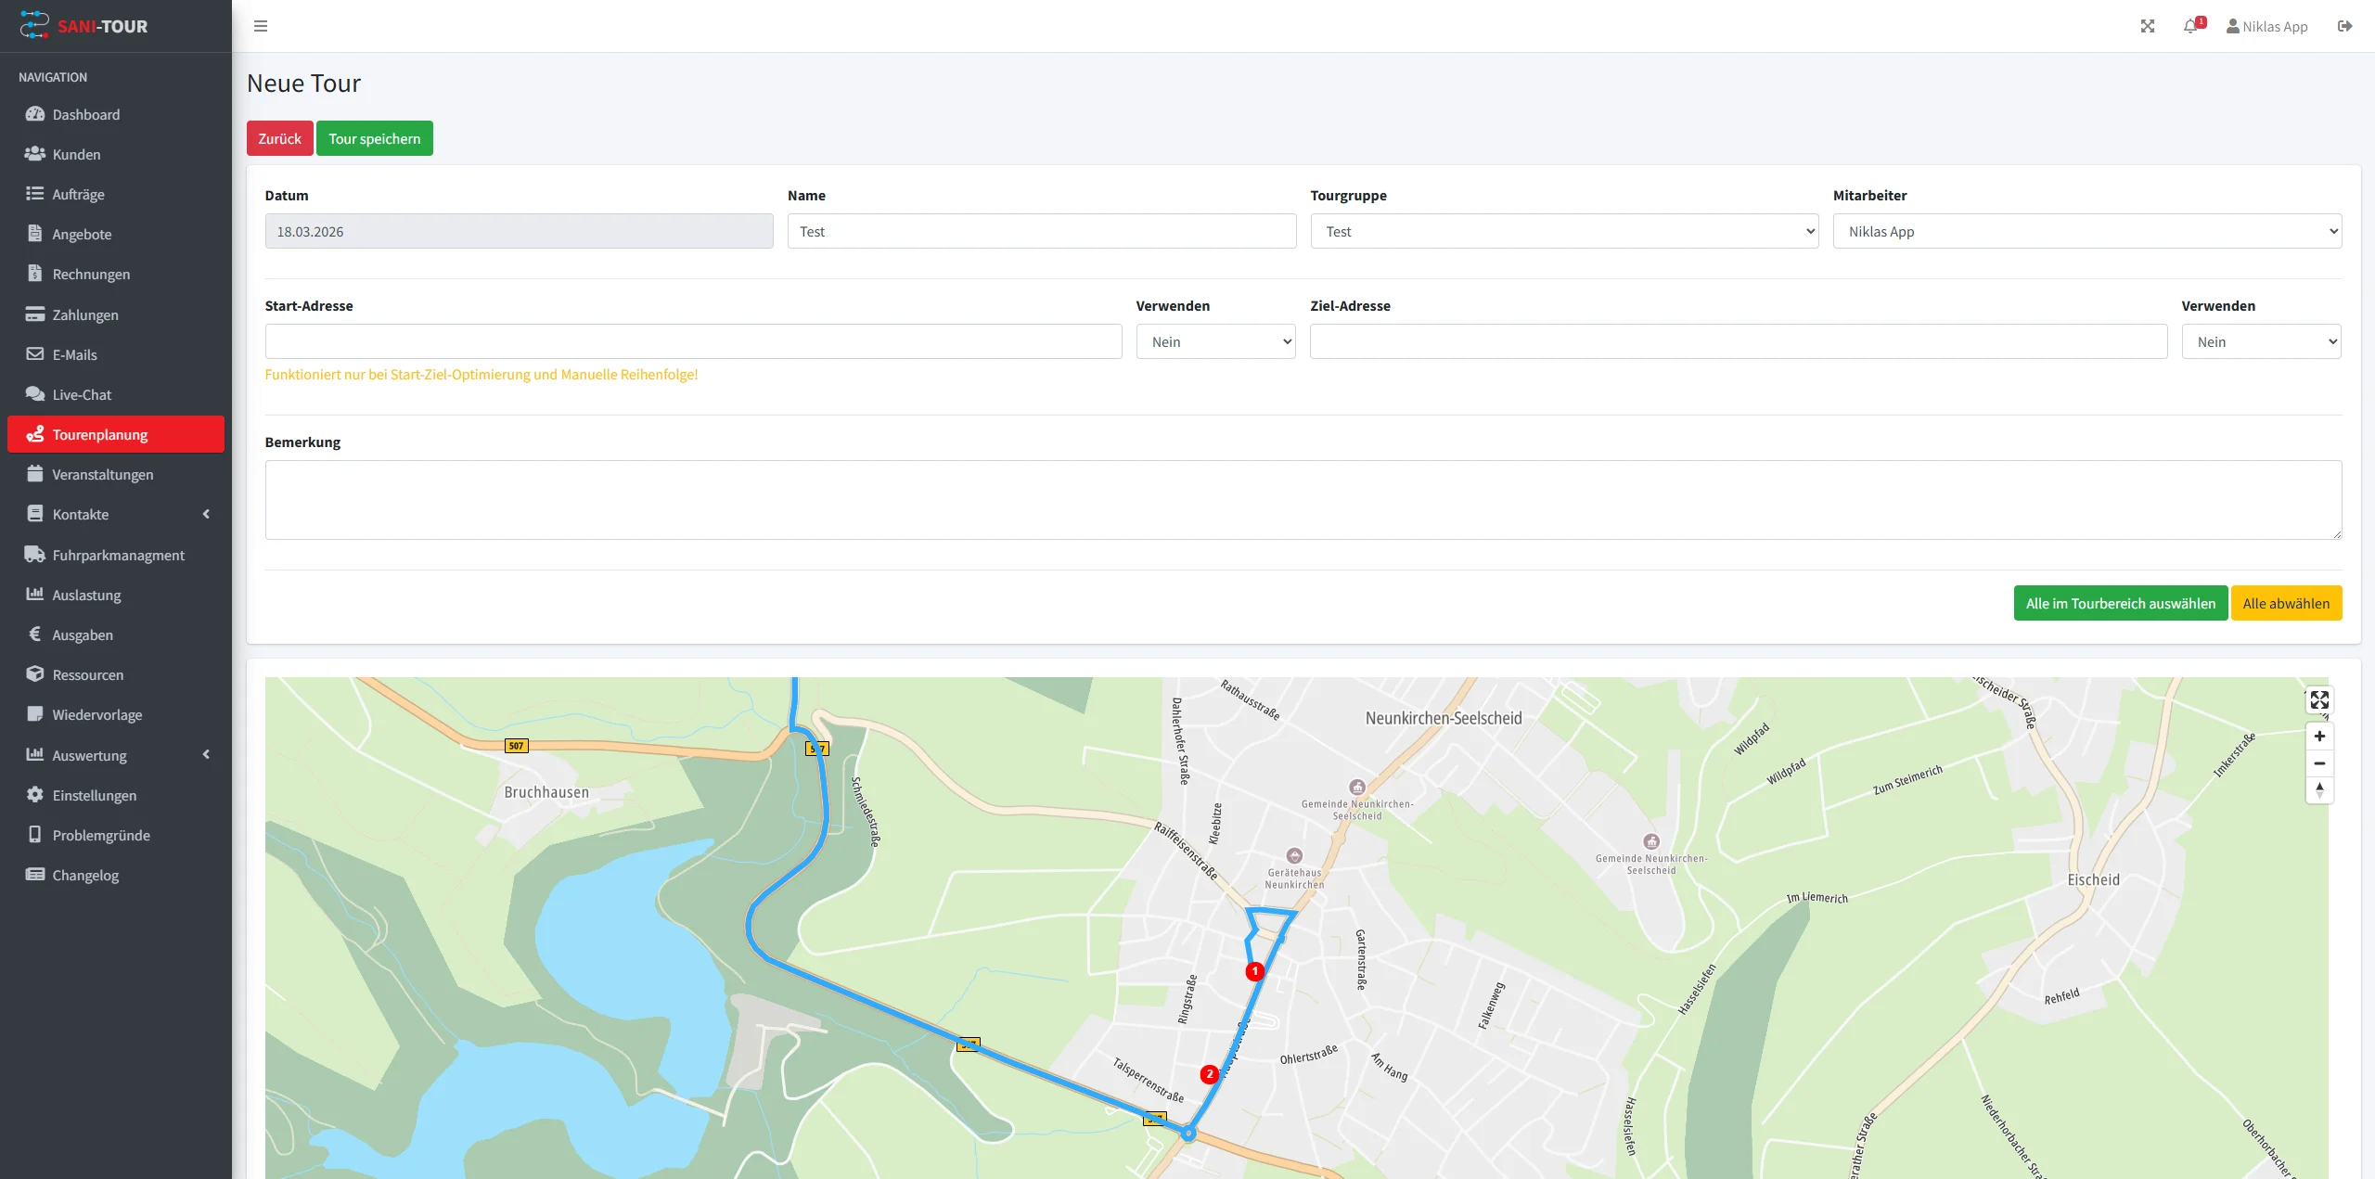Go to Live-Chat menu item

coord(82,394)
